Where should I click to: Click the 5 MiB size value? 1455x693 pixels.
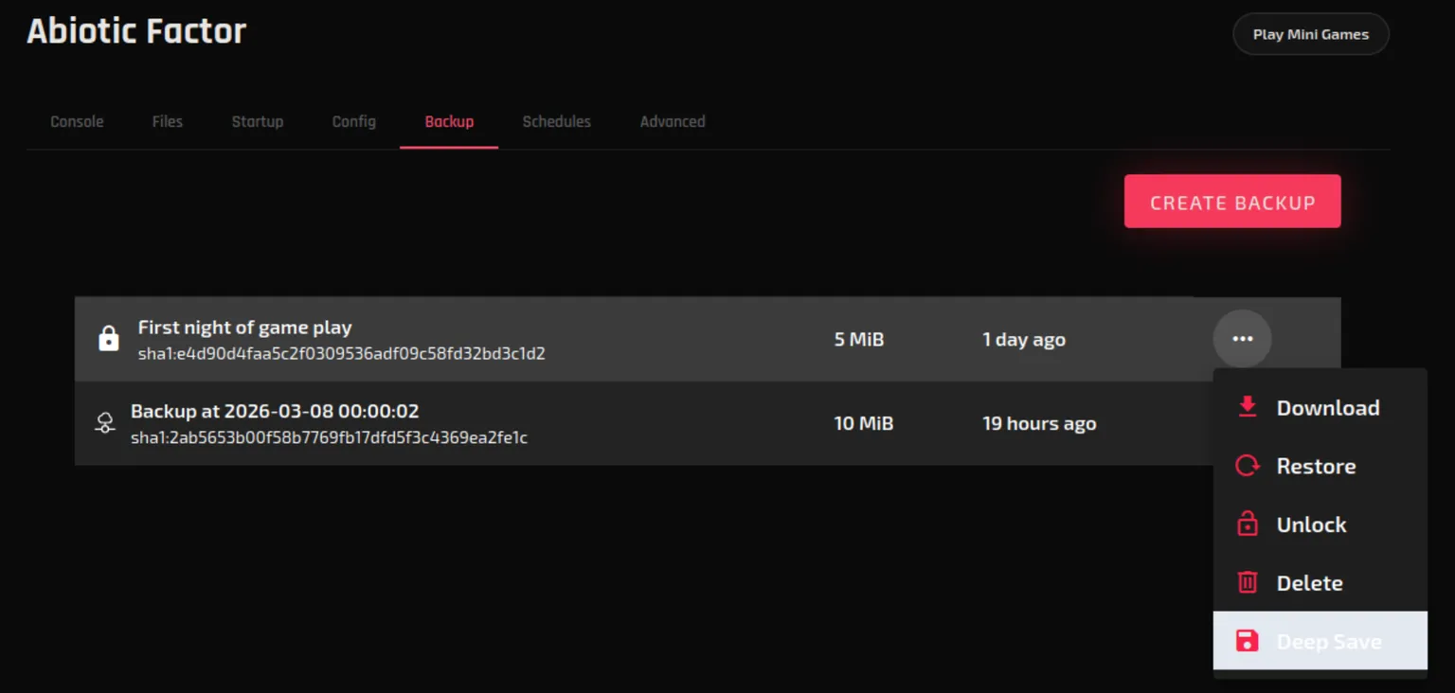[x=859, y=339]
